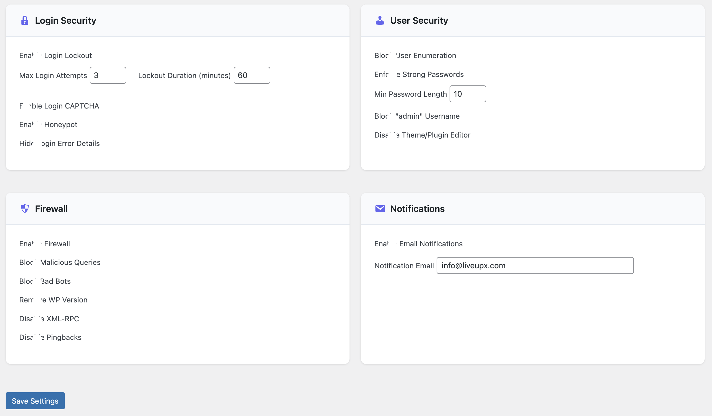The width and height of the screenshot is (712, 416).
Task: Click the "Login Lockout" option label
Action: coord(55,56)
